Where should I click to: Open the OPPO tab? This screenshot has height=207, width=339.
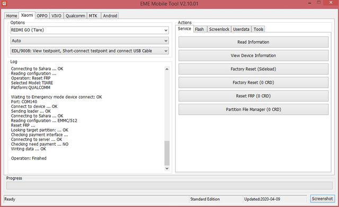click(x=42, y=16)
